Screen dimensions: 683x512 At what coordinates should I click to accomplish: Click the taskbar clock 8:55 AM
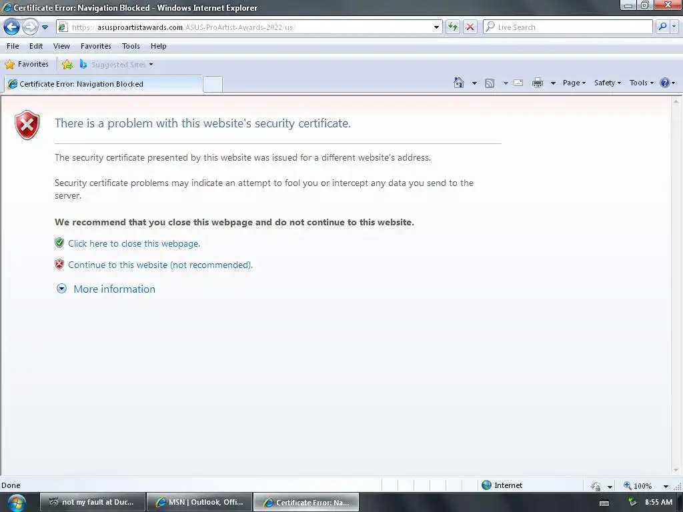tap(658, 502)
